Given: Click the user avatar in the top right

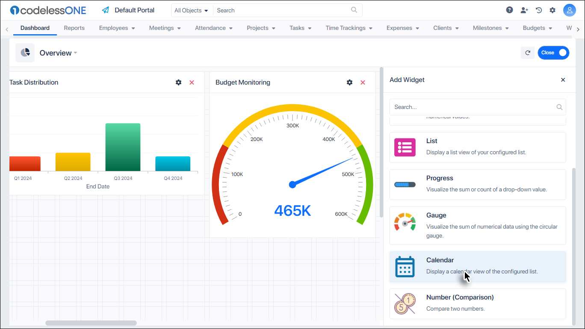Looking at the screenshot, I should [x=570, y=9].
